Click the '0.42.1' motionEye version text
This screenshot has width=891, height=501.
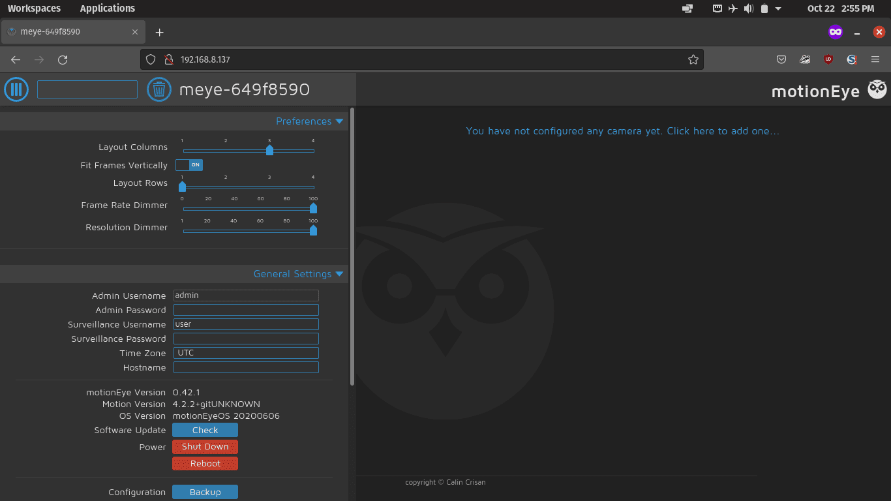pos(186,393)
